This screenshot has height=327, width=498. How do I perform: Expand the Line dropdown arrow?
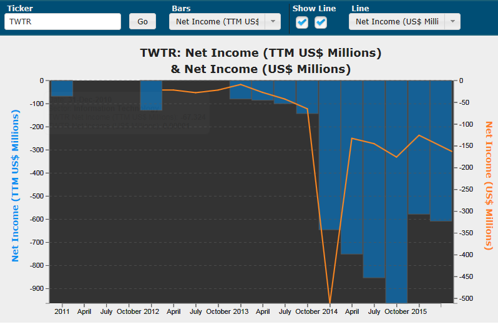tap(452, 22)
